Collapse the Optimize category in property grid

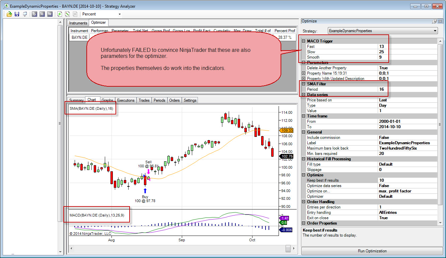coord(304,175)
